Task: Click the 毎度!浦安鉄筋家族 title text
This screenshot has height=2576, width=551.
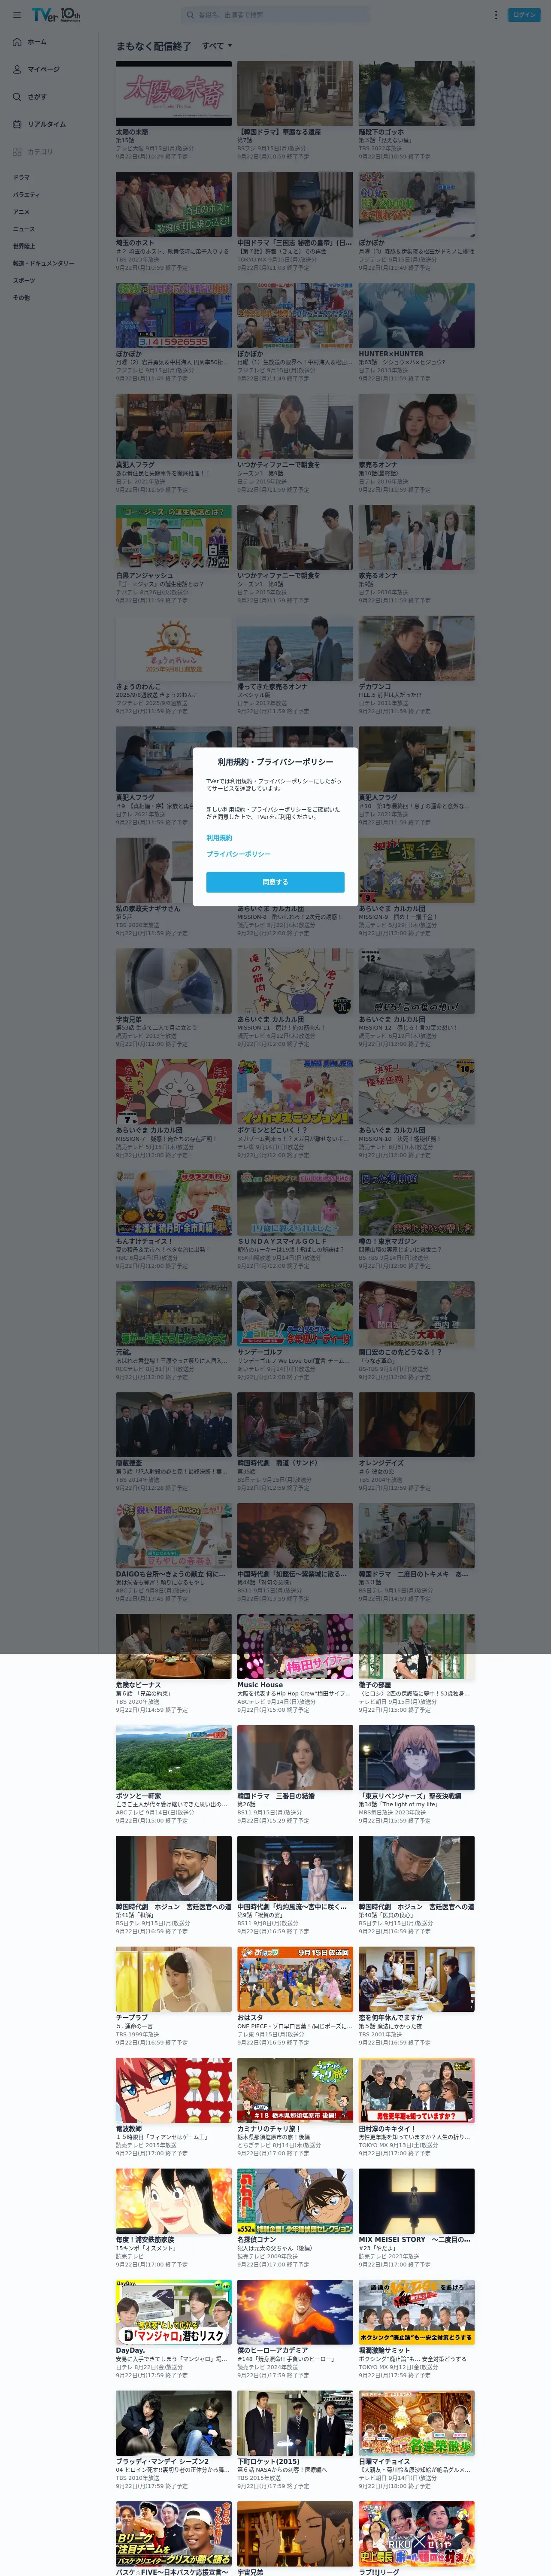Action: (x=145, y=2240)
